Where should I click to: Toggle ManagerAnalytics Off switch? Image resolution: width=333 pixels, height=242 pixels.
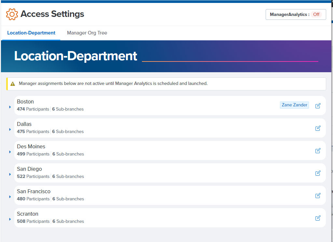pyautogui.click(x=296, y=14)
